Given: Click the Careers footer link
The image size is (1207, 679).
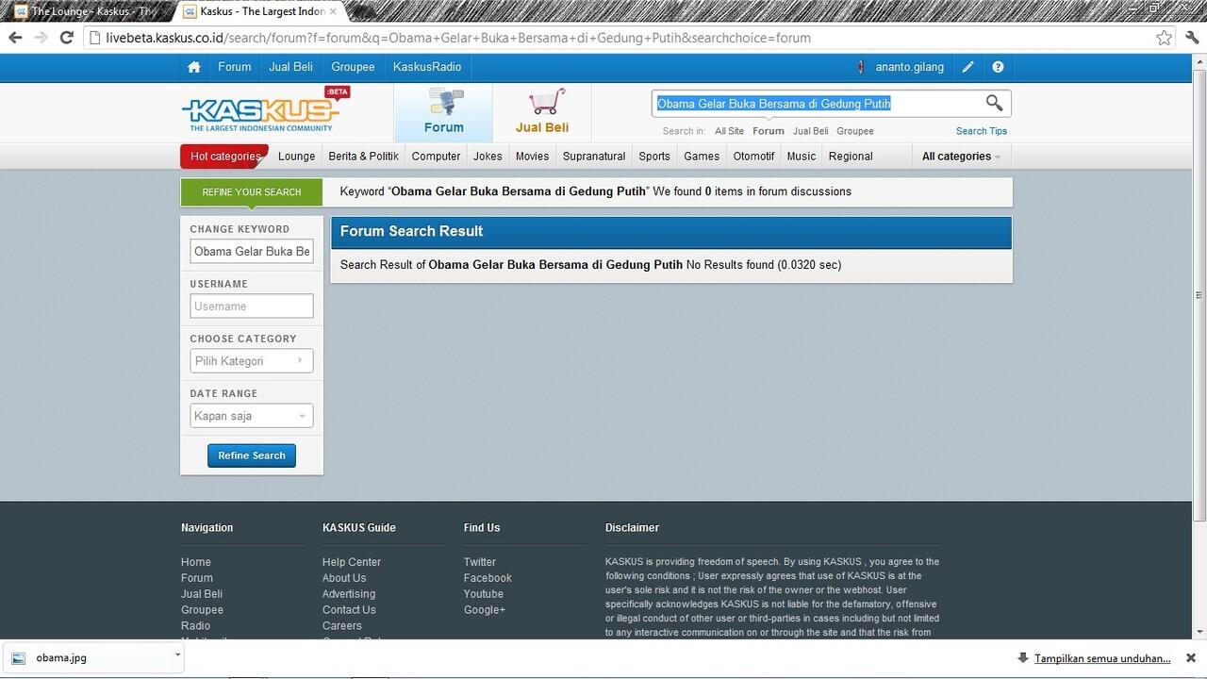Looking at the screenshot, I should (342, 626).
